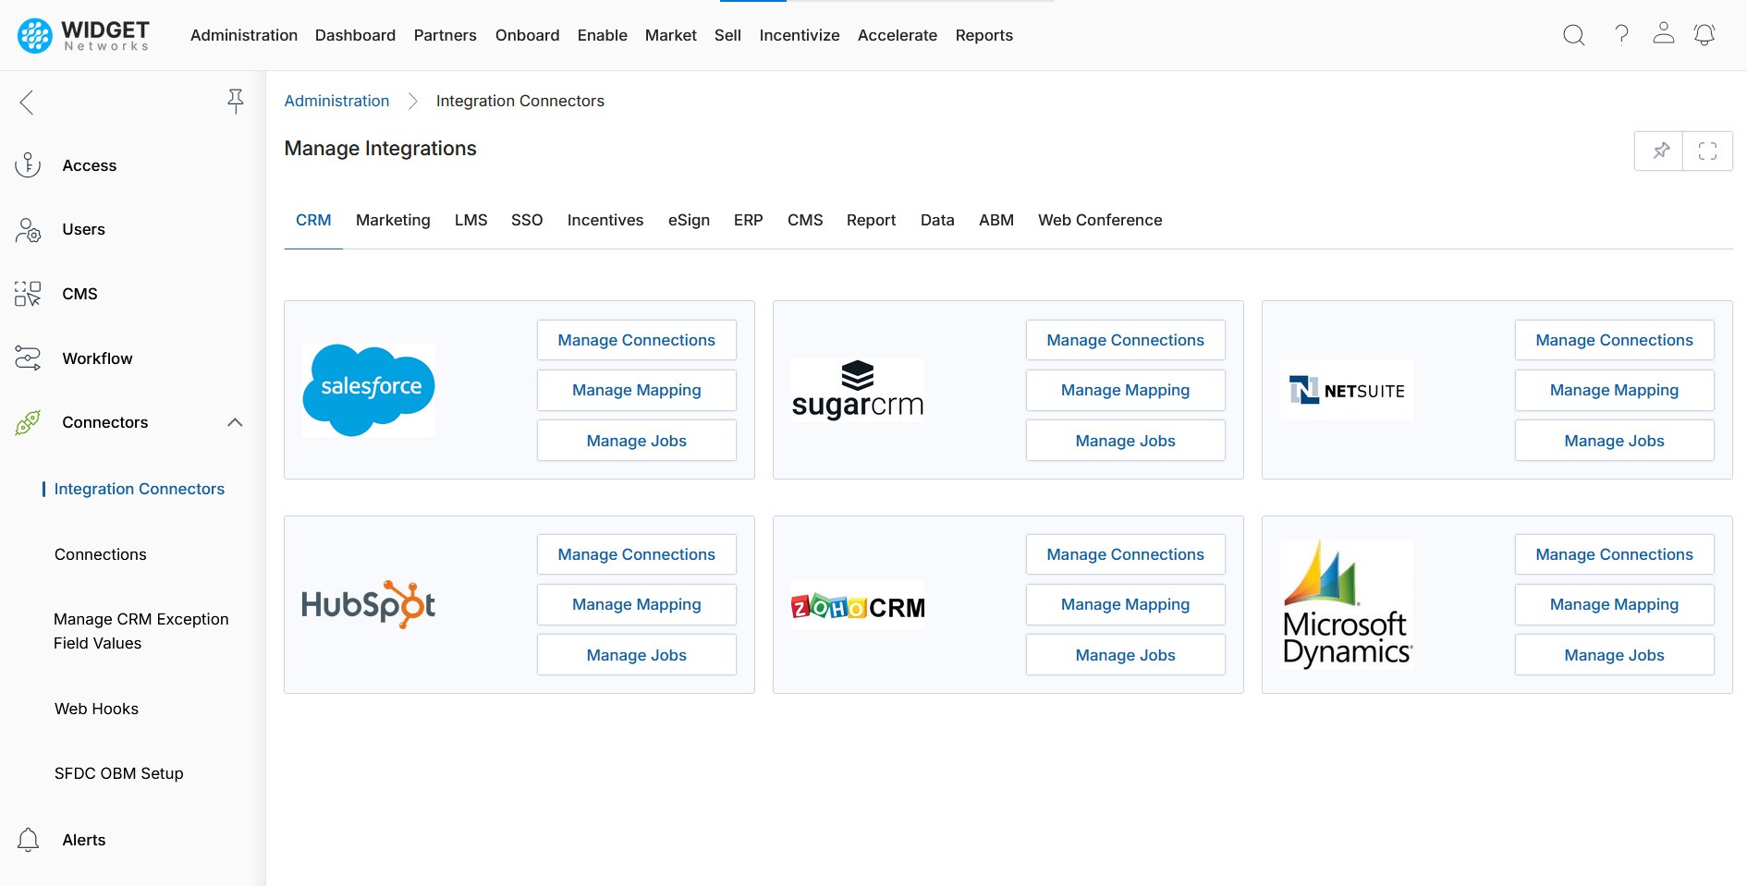Open the Administration top menu
The width and height of the screenshot is (1747, 886).
point(244,35)
